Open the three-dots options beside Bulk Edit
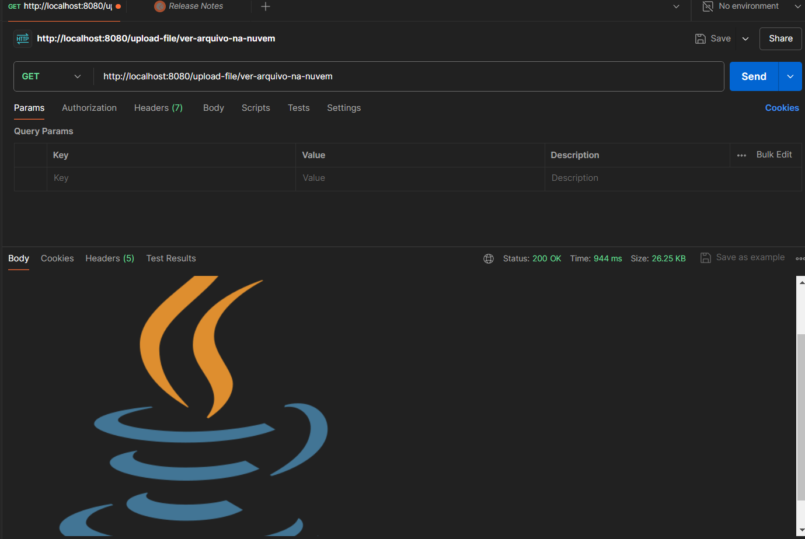 click(741, 155)
